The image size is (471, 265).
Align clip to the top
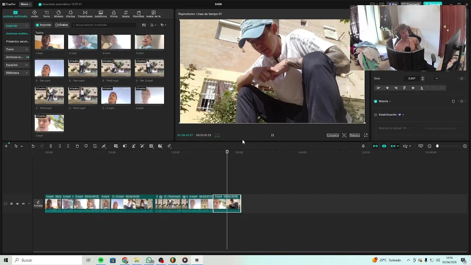tap(404, 88)
